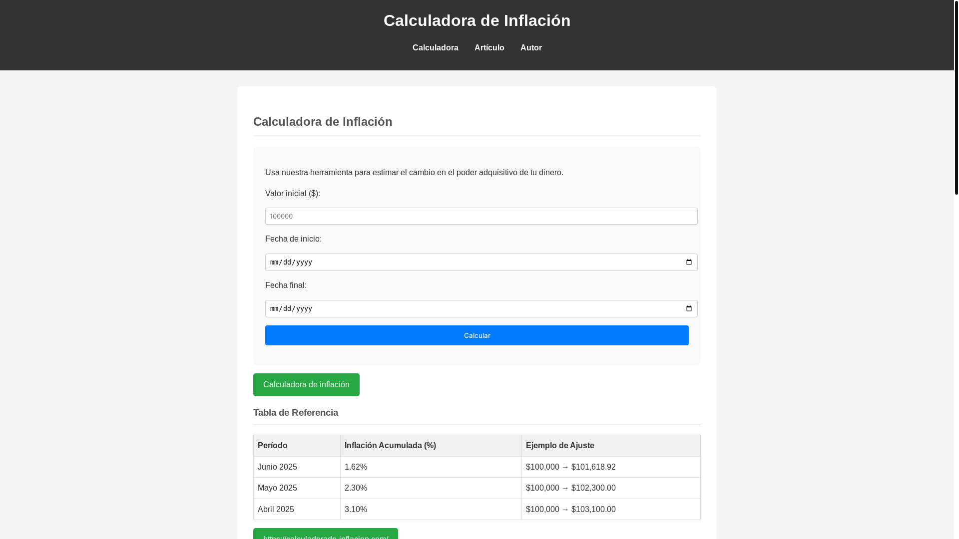Click the page title Calculadora de Inflación header
The width and height of the screenshot is (959, 539).
[x=477, y=20]
